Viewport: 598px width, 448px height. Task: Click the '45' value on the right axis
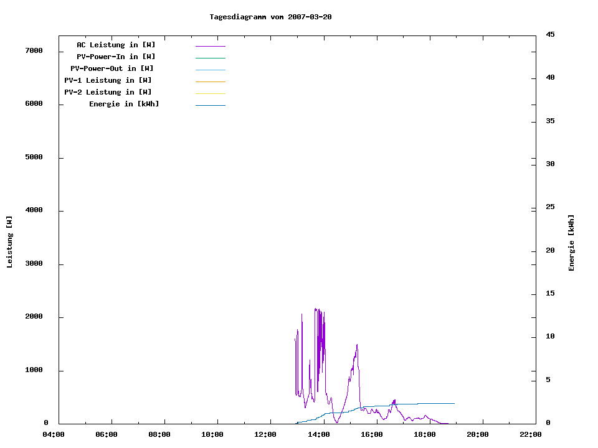550,34
